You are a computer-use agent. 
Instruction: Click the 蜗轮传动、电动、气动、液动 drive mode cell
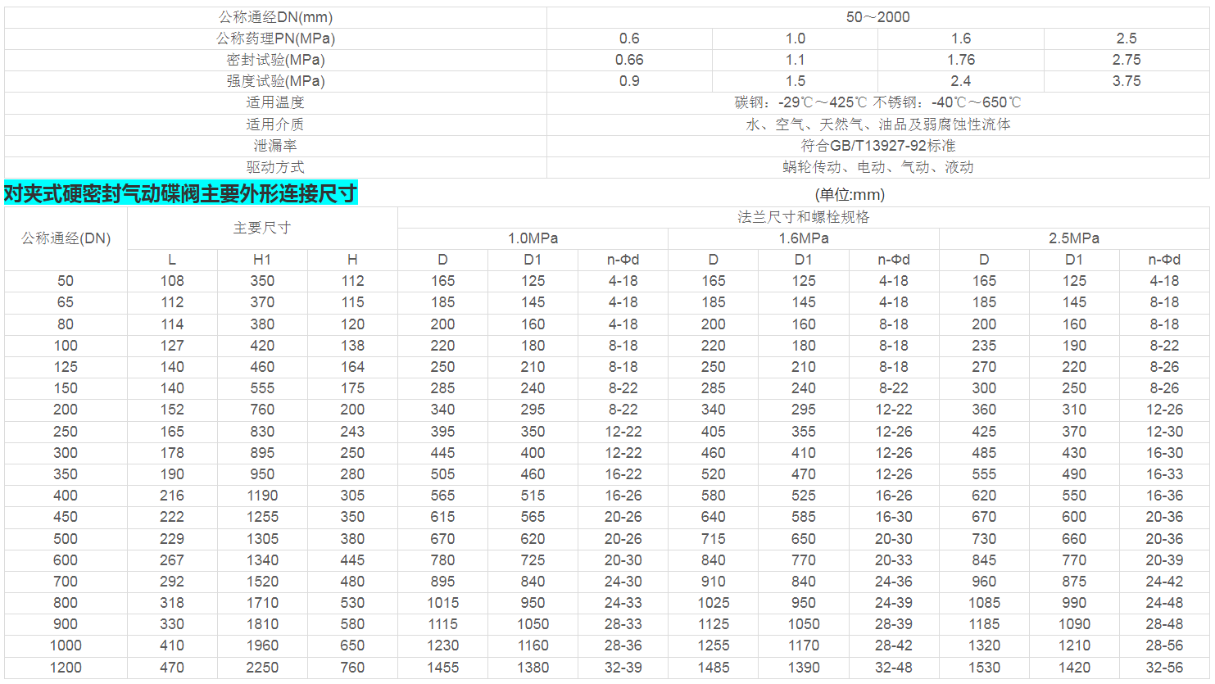coord(877,167)
